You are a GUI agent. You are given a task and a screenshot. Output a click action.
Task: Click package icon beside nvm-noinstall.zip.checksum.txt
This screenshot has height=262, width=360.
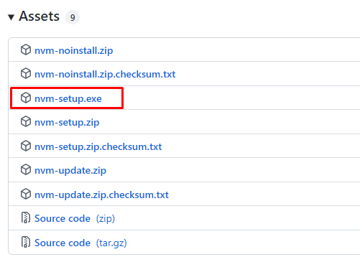click(x=26, y=73)
